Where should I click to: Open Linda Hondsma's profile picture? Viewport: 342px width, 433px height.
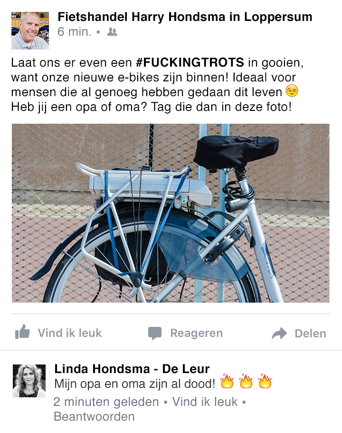[x=29, y=381]
